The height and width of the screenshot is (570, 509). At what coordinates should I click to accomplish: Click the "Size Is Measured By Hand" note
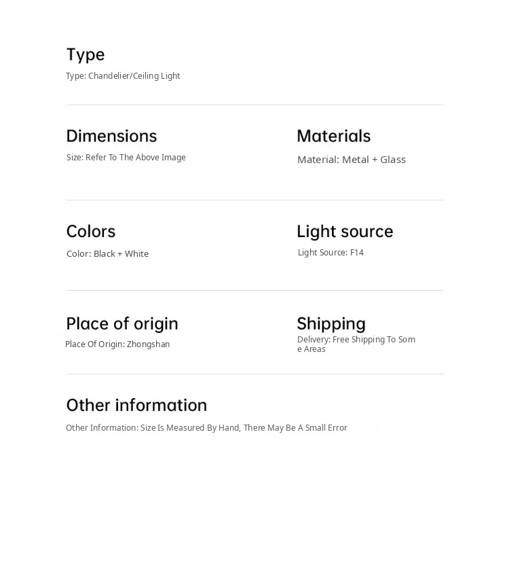click(206, 428)
